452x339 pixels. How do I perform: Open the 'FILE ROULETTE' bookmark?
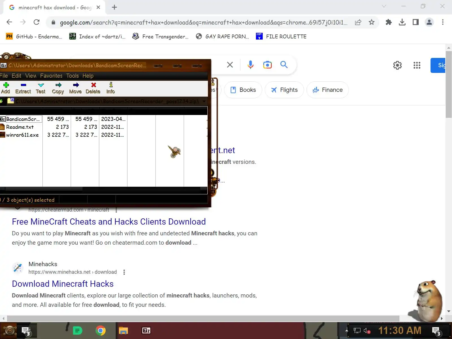(x=281, y=36)
